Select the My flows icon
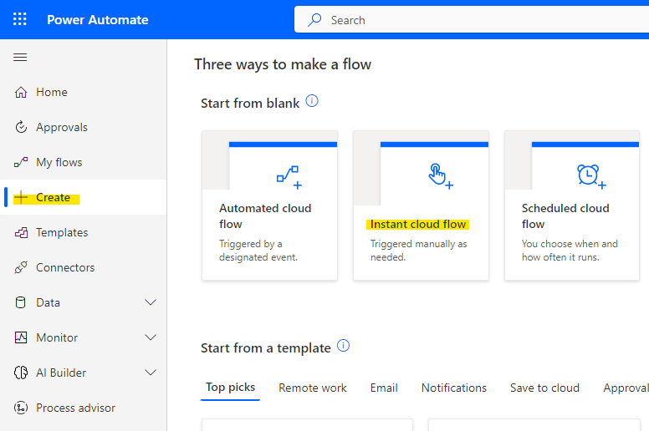Image resolution: width=649 pixels, height=431 pixels. coord(21,162)
